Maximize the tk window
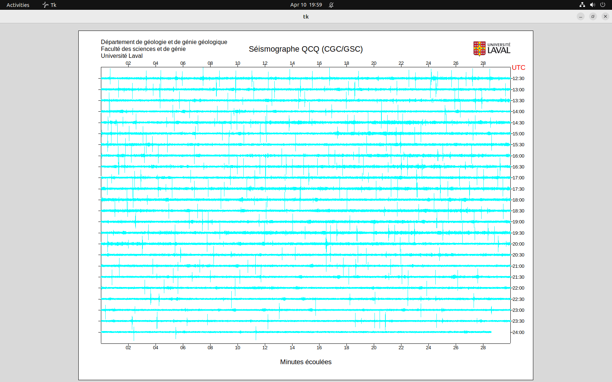 (593, 16)
